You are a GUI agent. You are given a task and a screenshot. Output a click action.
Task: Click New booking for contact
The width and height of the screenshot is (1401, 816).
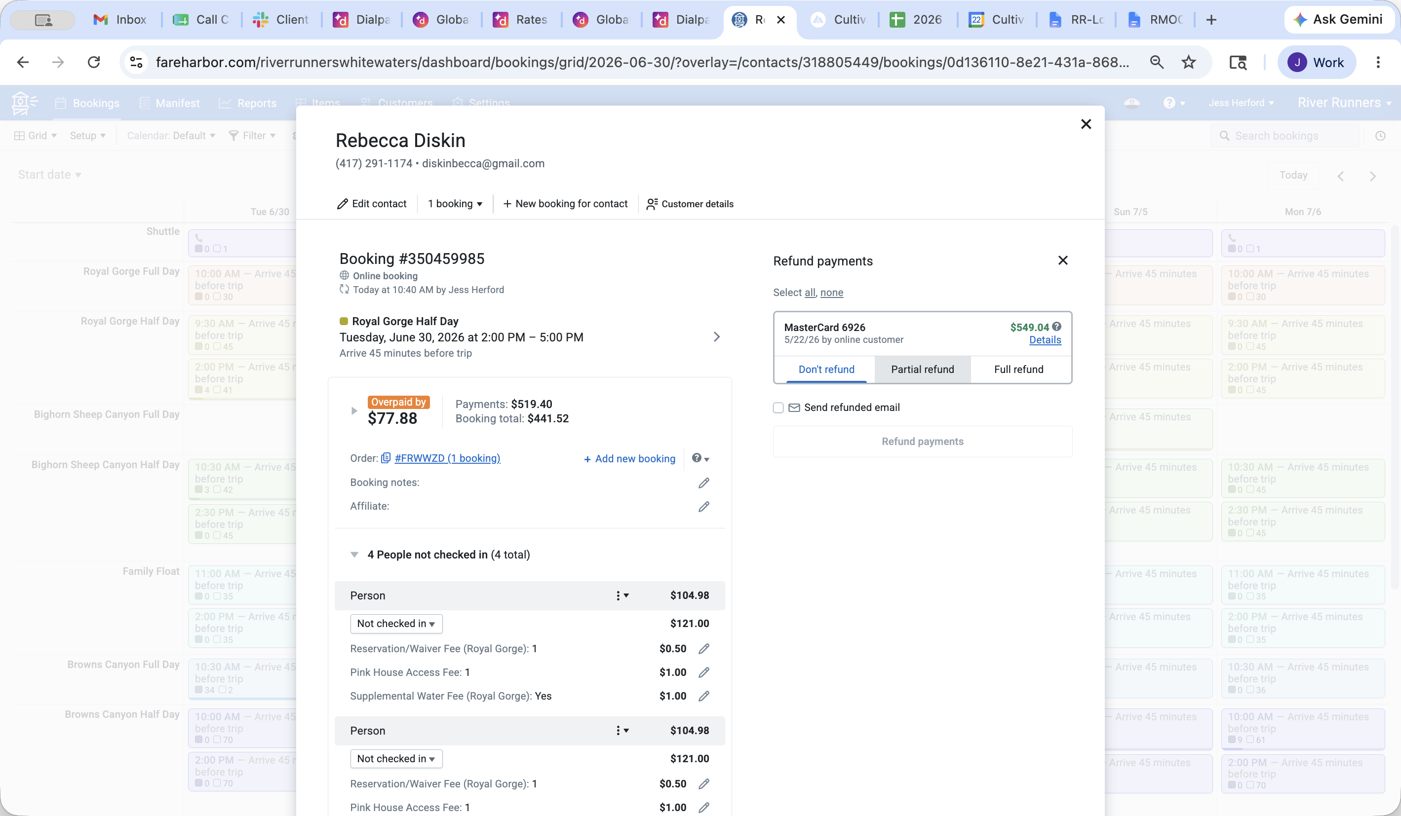coord(565,204)
